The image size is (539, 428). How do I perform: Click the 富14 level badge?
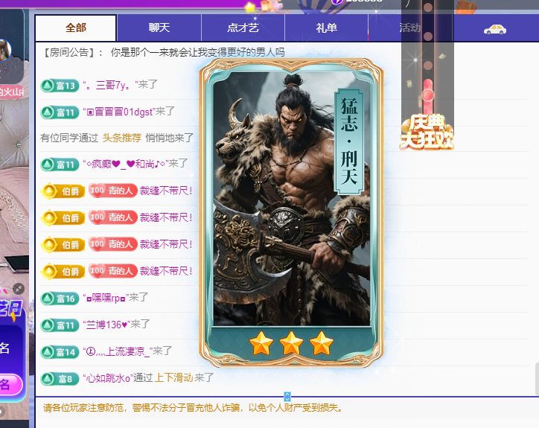pos(60,352)
